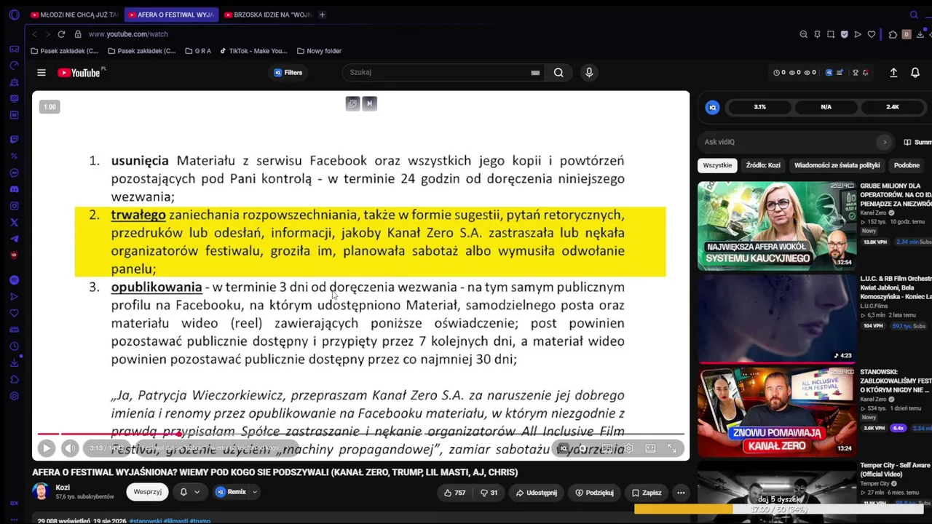Click the next-frame icon atop the video
This screenshot has width=932, height=524.
369,104
